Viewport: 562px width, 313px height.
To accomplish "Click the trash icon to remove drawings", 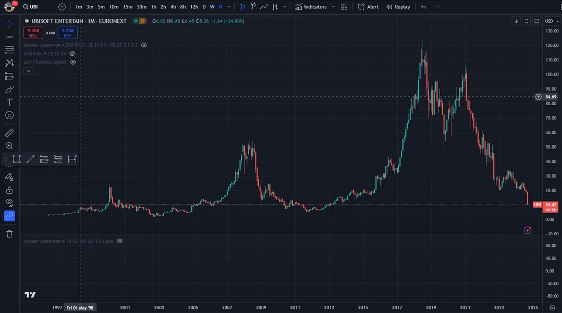I will coord(9,234).
